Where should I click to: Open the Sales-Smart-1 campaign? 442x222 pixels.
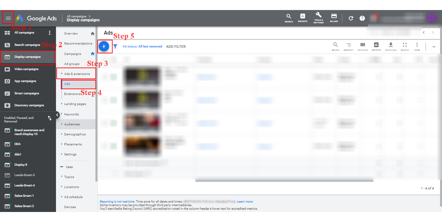click(x=24, y=196)
